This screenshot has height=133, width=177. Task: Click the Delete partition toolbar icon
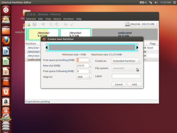(34, 24)
